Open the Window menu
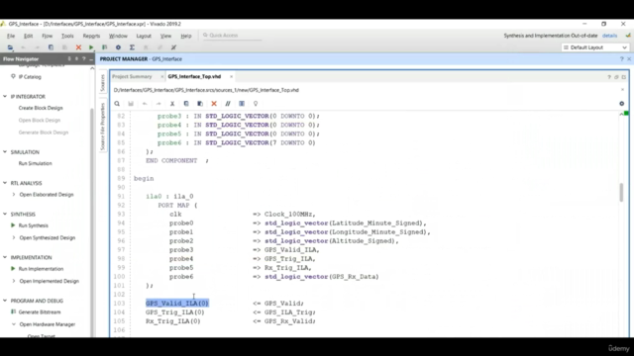634x356 pixels. pyautogui.click(x=118, y=36)
